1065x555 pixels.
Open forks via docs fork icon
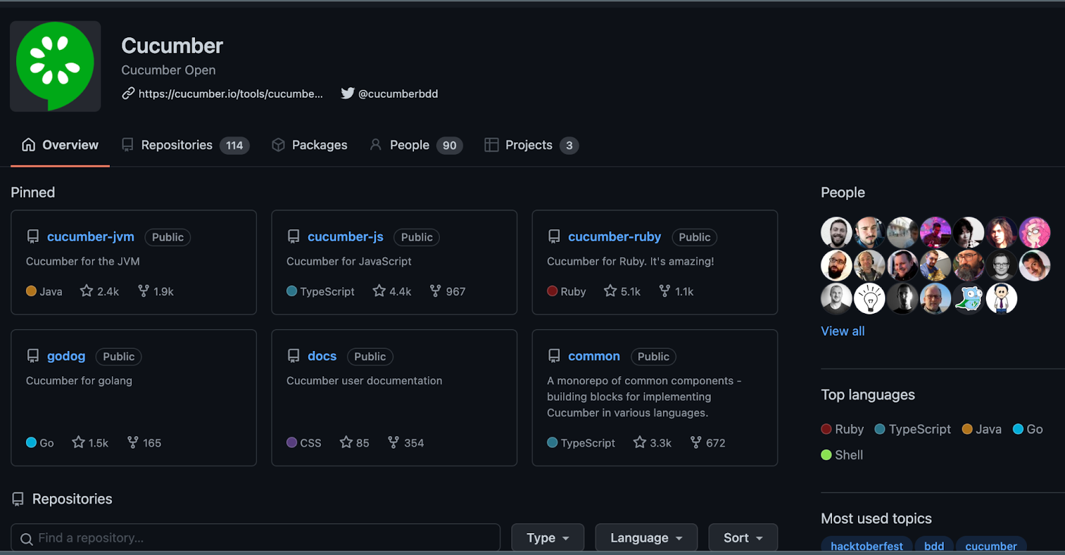click(393, 442)
